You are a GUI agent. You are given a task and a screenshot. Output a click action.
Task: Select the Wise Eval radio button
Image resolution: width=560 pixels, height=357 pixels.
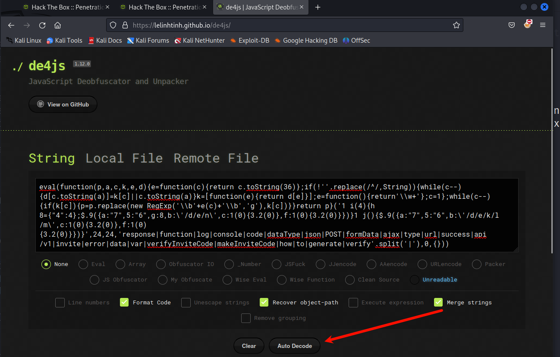227,279
